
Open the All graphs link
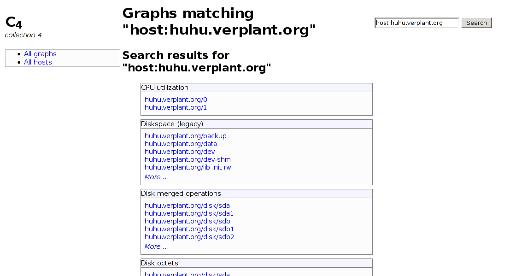[x=40, y=54]
